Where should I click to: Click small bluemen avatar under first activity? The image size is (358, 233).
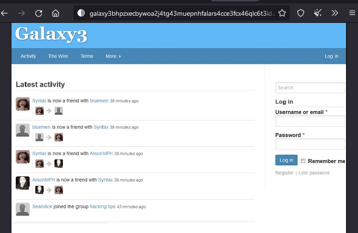click(x=59, y=111)
